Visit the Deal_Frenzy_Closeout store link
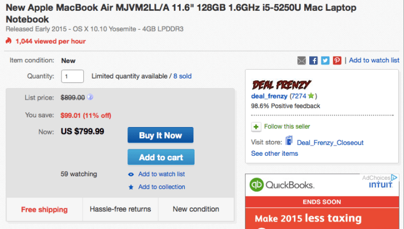The width and height of the screenshot is (404, 229). (330, 143)
